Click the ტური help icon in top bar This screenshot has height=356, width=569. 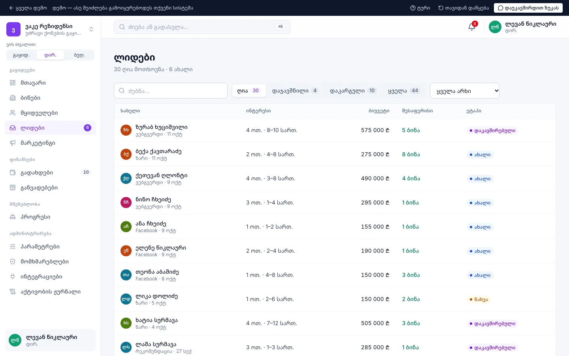(x=413, y=8)
